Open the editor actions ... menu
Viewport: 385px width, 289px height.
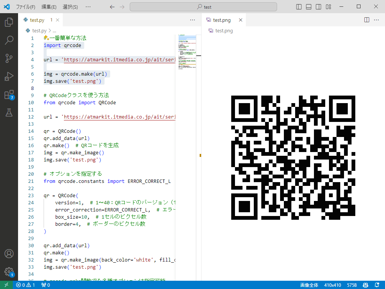tap(193, 20)
